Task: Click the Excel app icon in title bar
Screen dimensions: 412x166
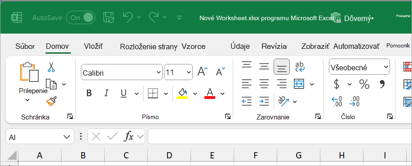Action: pyautogui.click(x=16, y=18)
